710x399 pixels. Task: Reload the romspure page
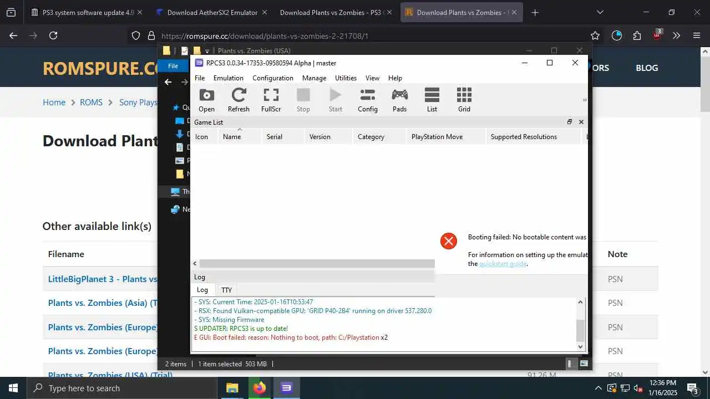53,35
